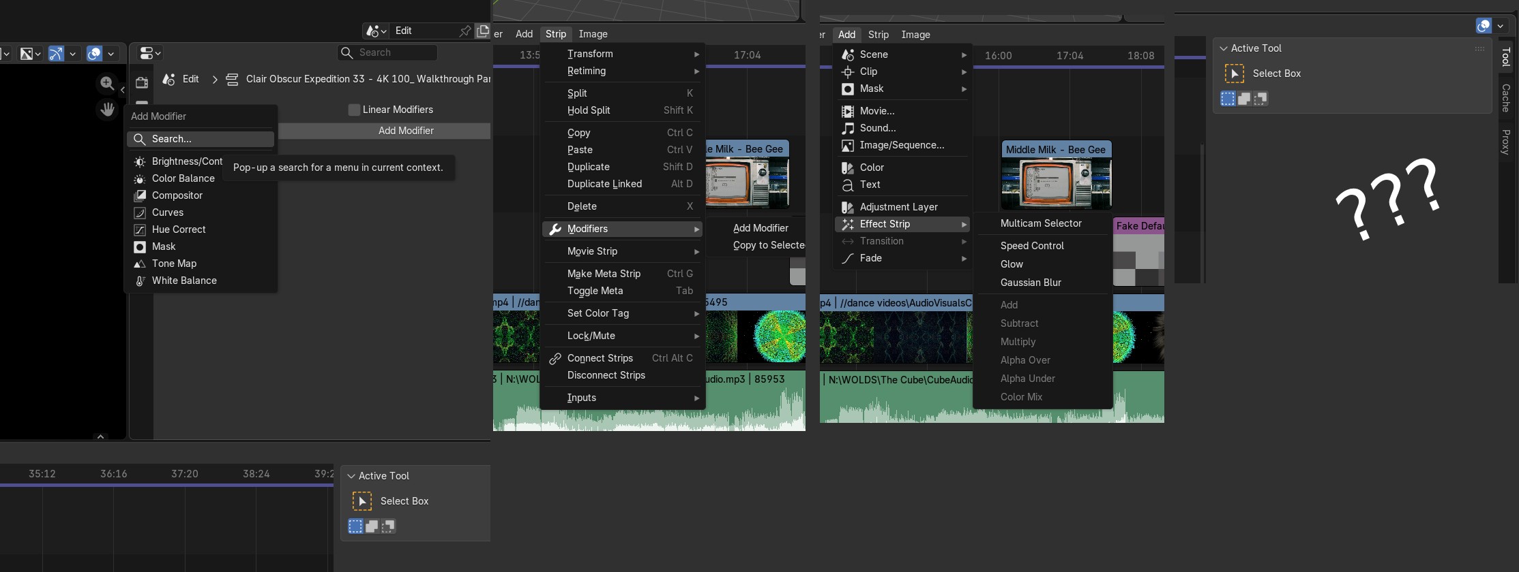The image size is (1519, 572).
Task: Choose White Balance modifier
Action: pyautogui.click(x=201, y=281)
